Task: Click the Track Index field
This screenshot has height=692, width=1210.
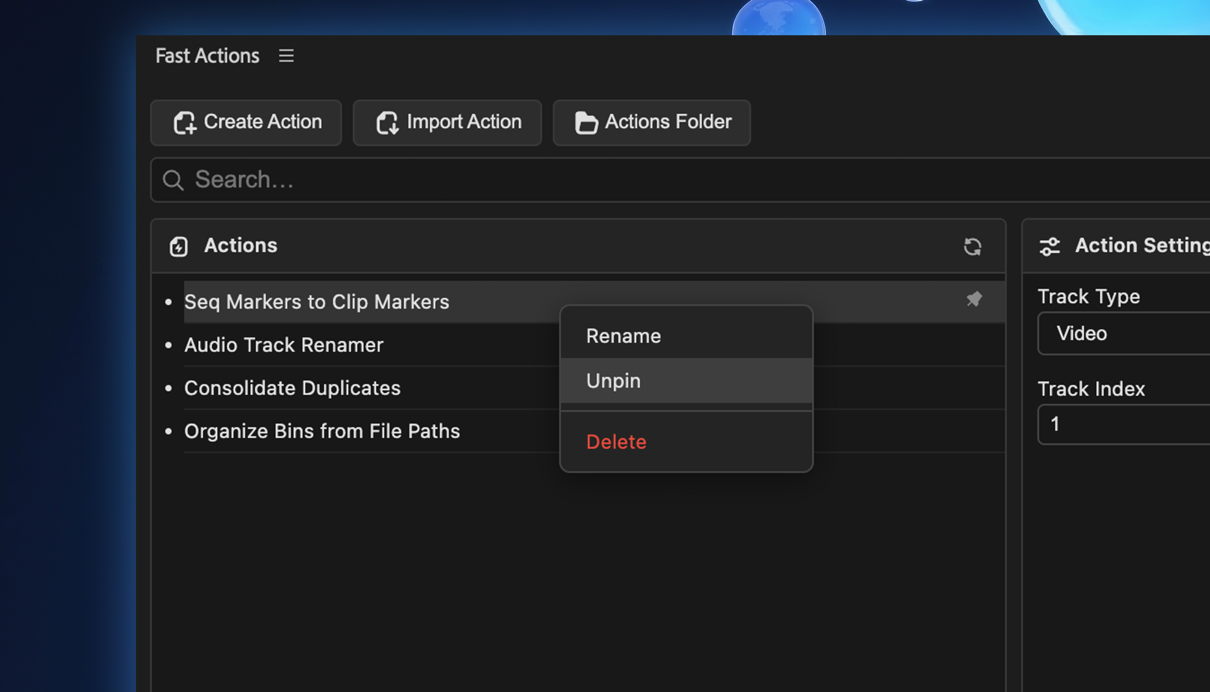Action: pos(1123,424)
